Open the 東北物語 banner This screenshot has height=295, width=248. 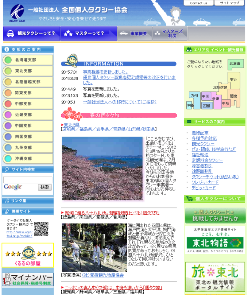coord(215,240)
